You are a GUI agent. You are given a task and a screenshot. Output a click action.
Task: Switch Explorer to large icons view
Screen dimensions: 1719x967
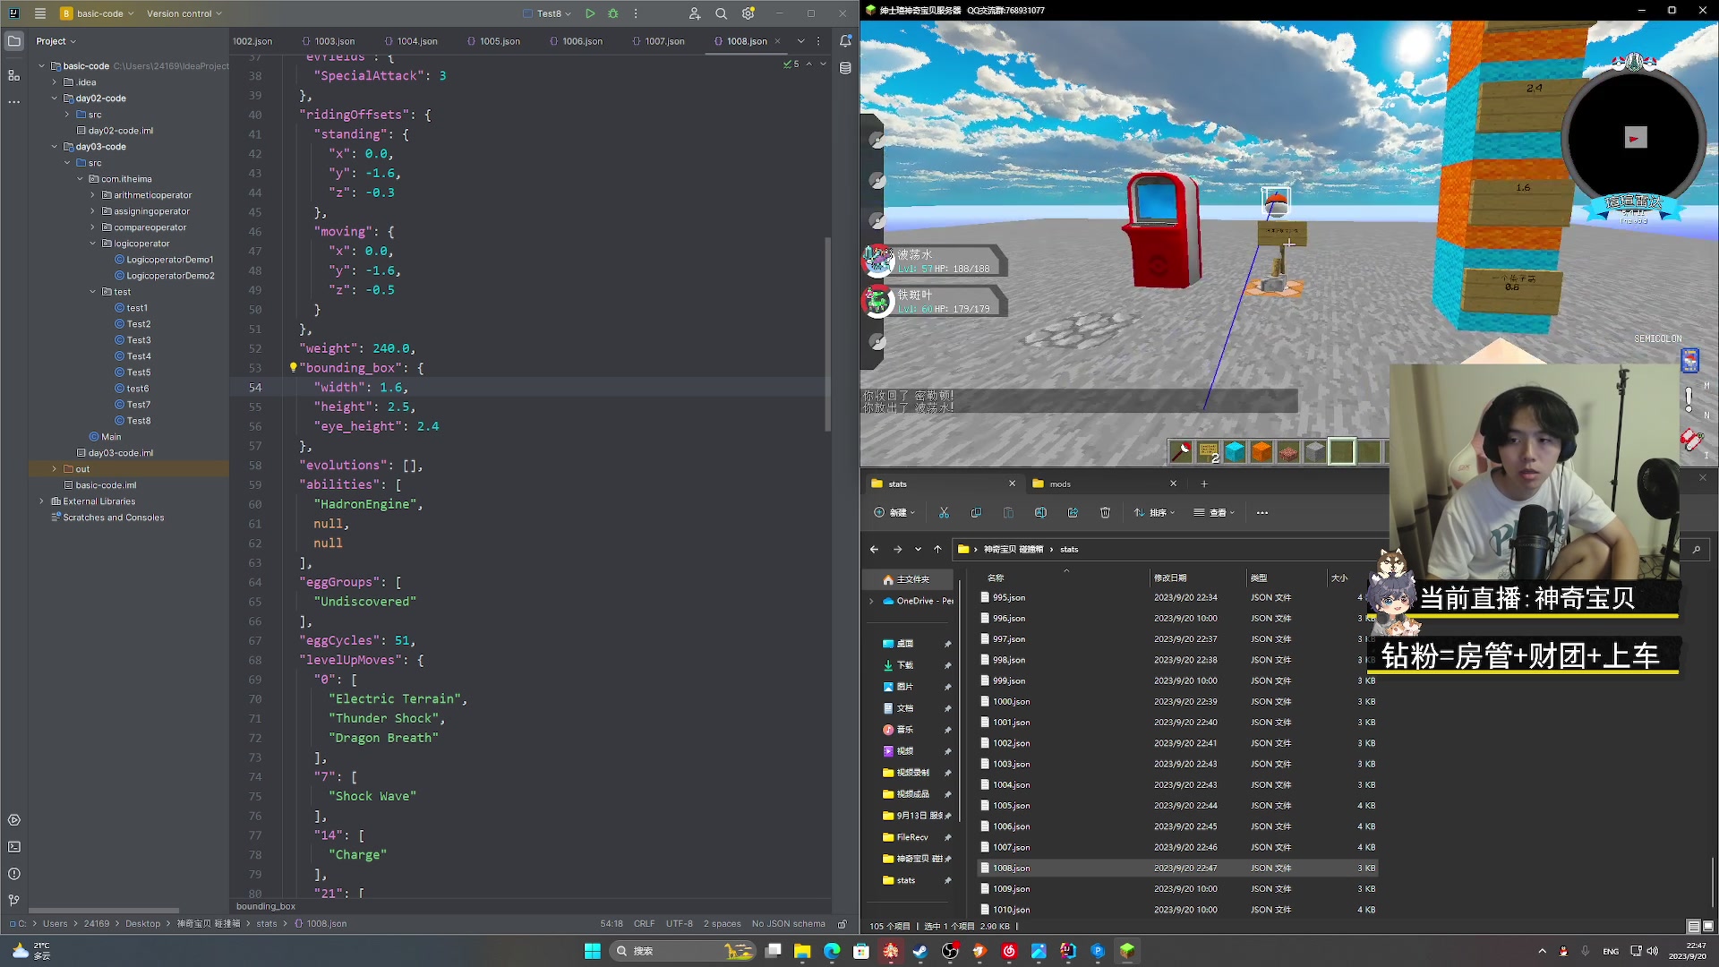(1708, 926)
